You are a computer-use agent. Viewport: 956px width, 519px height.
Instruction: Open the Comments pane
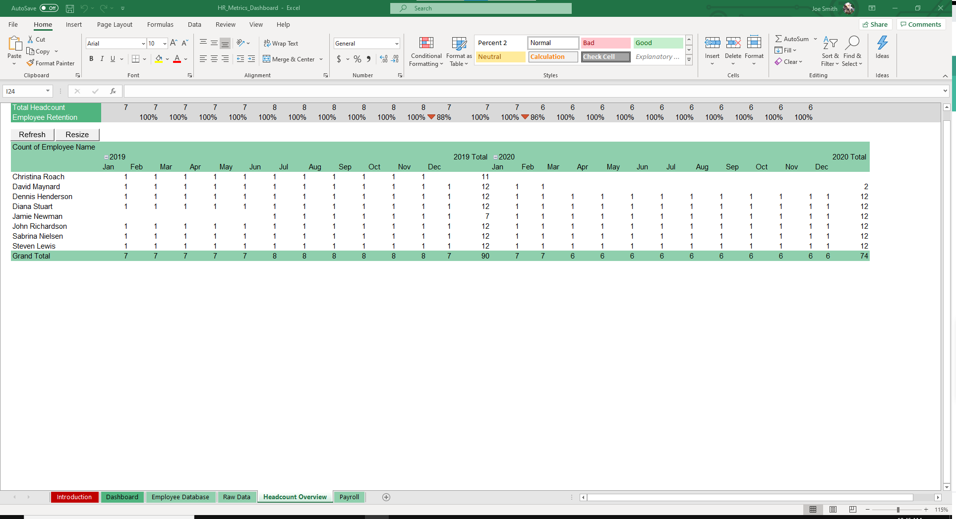[921, 25]
